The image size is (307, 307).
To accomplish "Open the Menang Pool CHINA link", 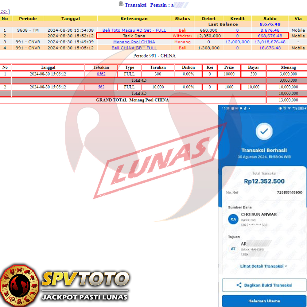I will 134,42.
